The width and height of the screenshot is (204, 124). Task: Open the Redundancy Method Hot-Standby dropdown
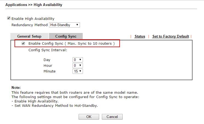click(64, 25)
